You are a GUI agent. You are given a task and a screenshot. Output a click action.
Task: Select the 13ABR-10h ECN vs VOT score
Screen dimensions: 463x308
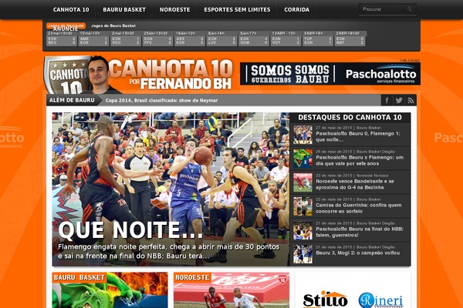286,38
